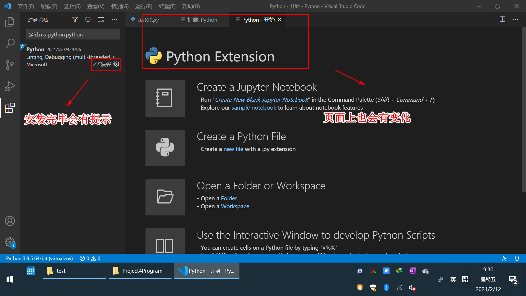Select Python 3.8.5 interpreter in status bar

[39, 258]
